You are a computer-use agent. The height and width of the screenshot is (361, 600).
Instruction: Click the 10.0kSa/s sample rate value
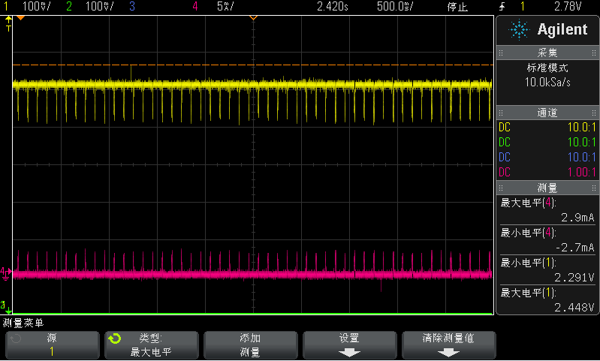[547, 83]
